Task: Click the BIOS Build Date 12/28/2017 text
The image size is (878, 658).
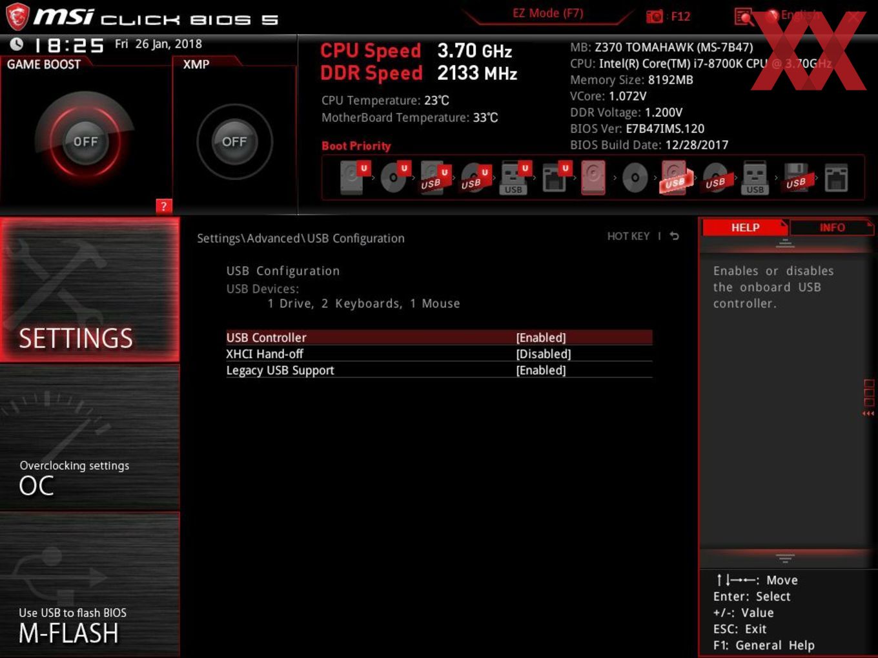Action: (649, 145)
